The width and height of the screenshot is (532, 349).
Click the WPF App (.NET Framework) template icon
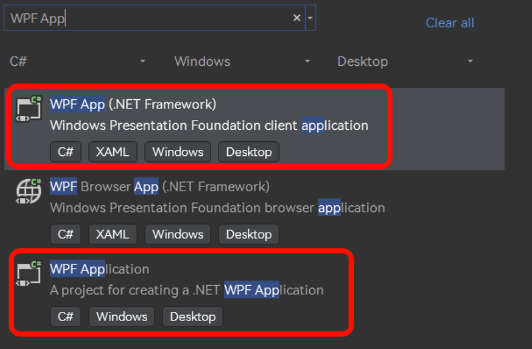tap(29, 108)
